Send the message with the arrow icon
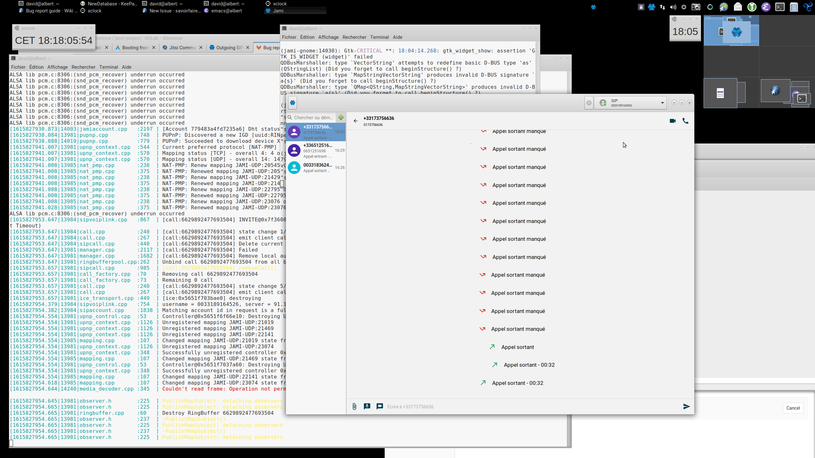 click(x=686, y=406)
